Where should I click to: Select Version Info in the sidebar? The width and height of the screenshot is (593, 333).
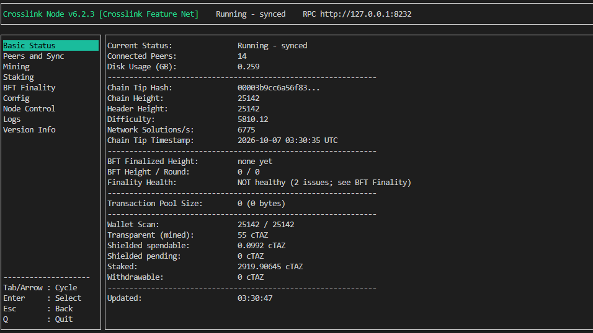click(x=29, y=129)
